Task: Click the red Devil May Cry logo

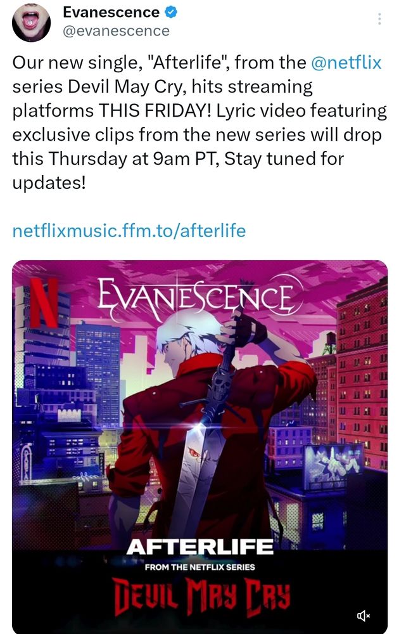Action: click(x=201, y=595)
